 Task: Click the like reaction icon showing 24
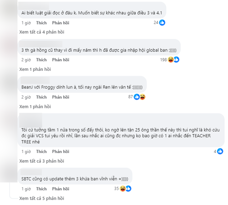click(162, 22)
